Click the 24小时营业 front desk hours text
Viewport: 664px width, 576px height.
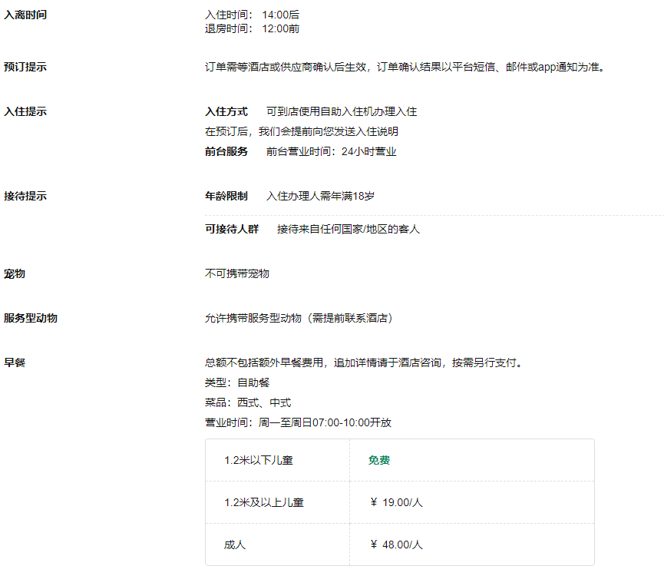(x=331, y=151)
